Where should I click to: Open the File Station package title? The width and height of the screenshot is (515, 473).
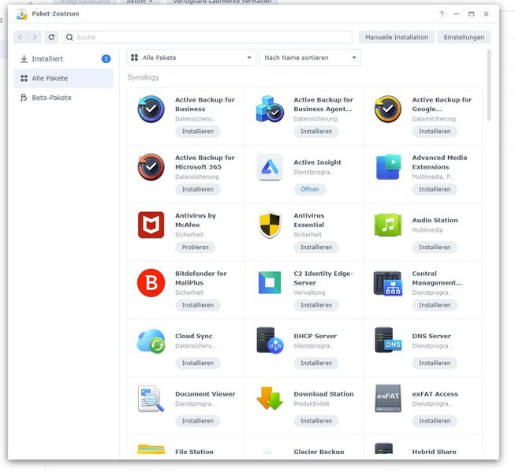pyautogui.click(x=194, y=452)
